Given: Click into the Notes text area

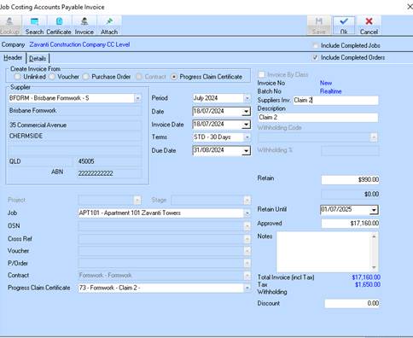Looking at the screenshot, I should click(x=323, y=252).
